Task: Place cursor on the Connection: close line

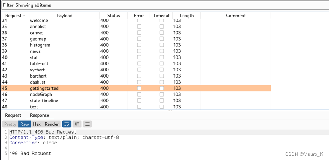Action: tap(33, 143)
